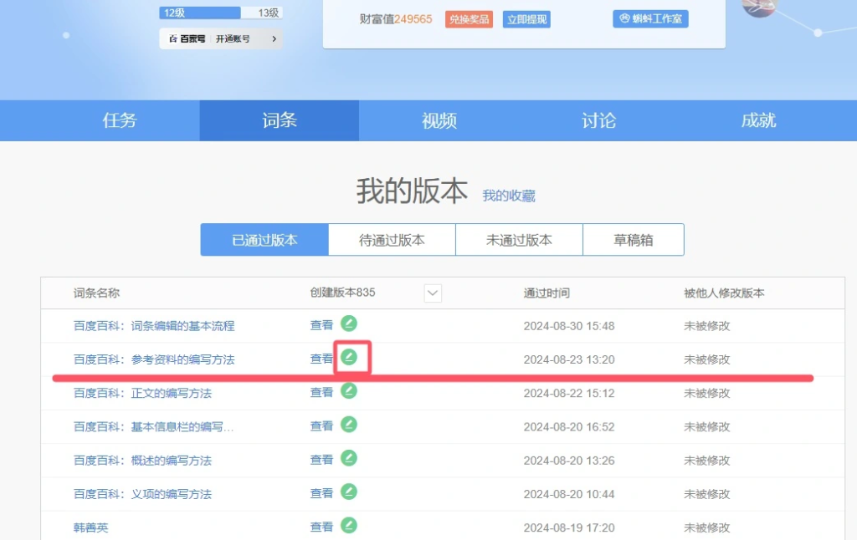
Task: Click the 我的版本 heading
Action: [x=412, y=191]
